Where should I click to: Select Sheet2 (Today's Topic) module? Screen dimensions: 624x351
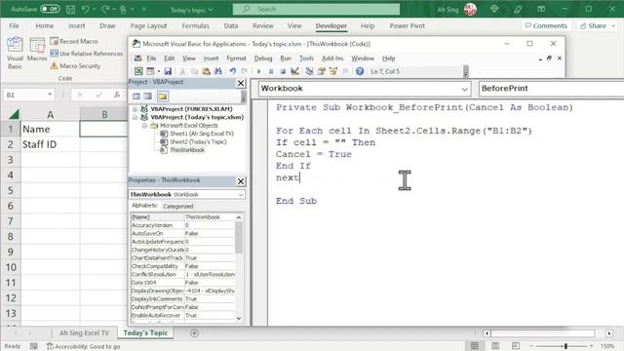point(198,141)
